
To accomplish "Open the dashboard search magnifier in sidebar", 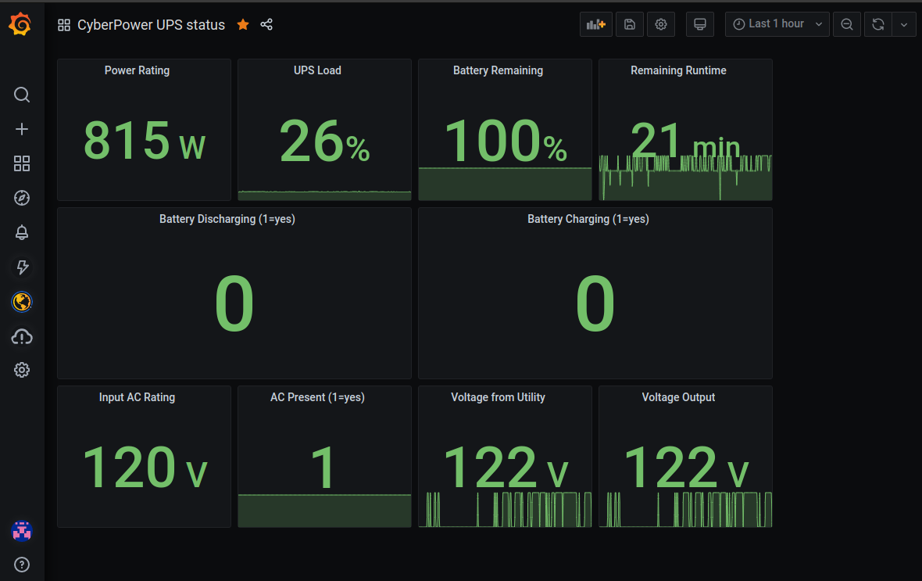I will pos(22,95).
